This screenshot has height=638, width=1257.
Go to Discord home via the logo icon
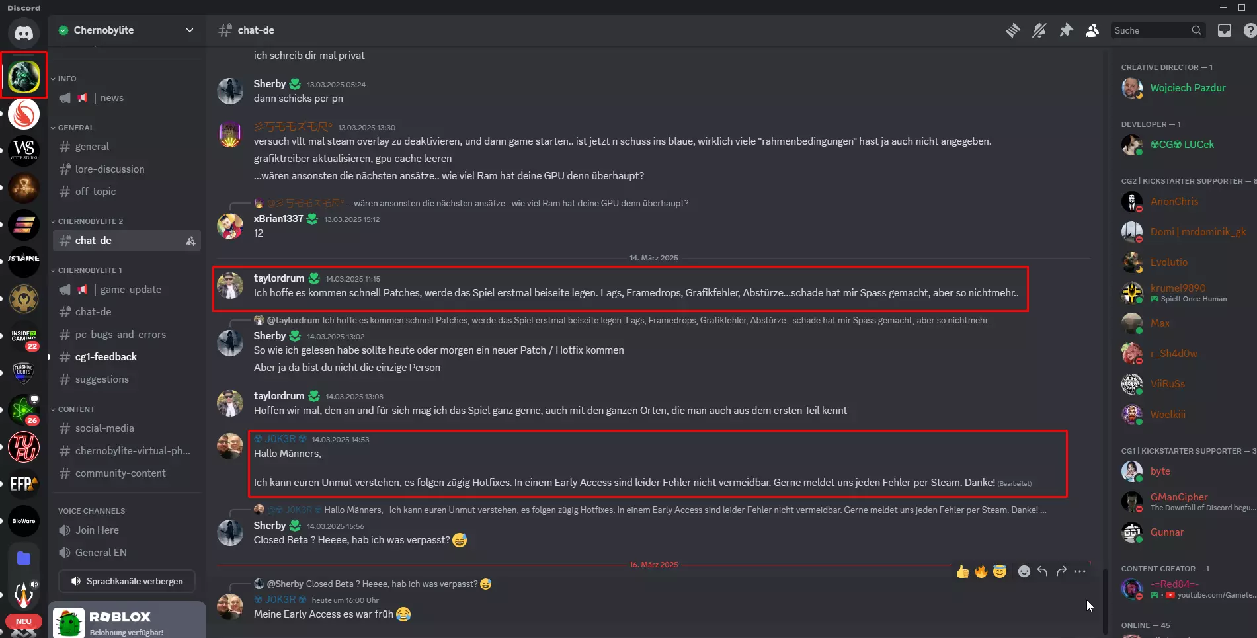pyautogui.click(x=24, y=32)
